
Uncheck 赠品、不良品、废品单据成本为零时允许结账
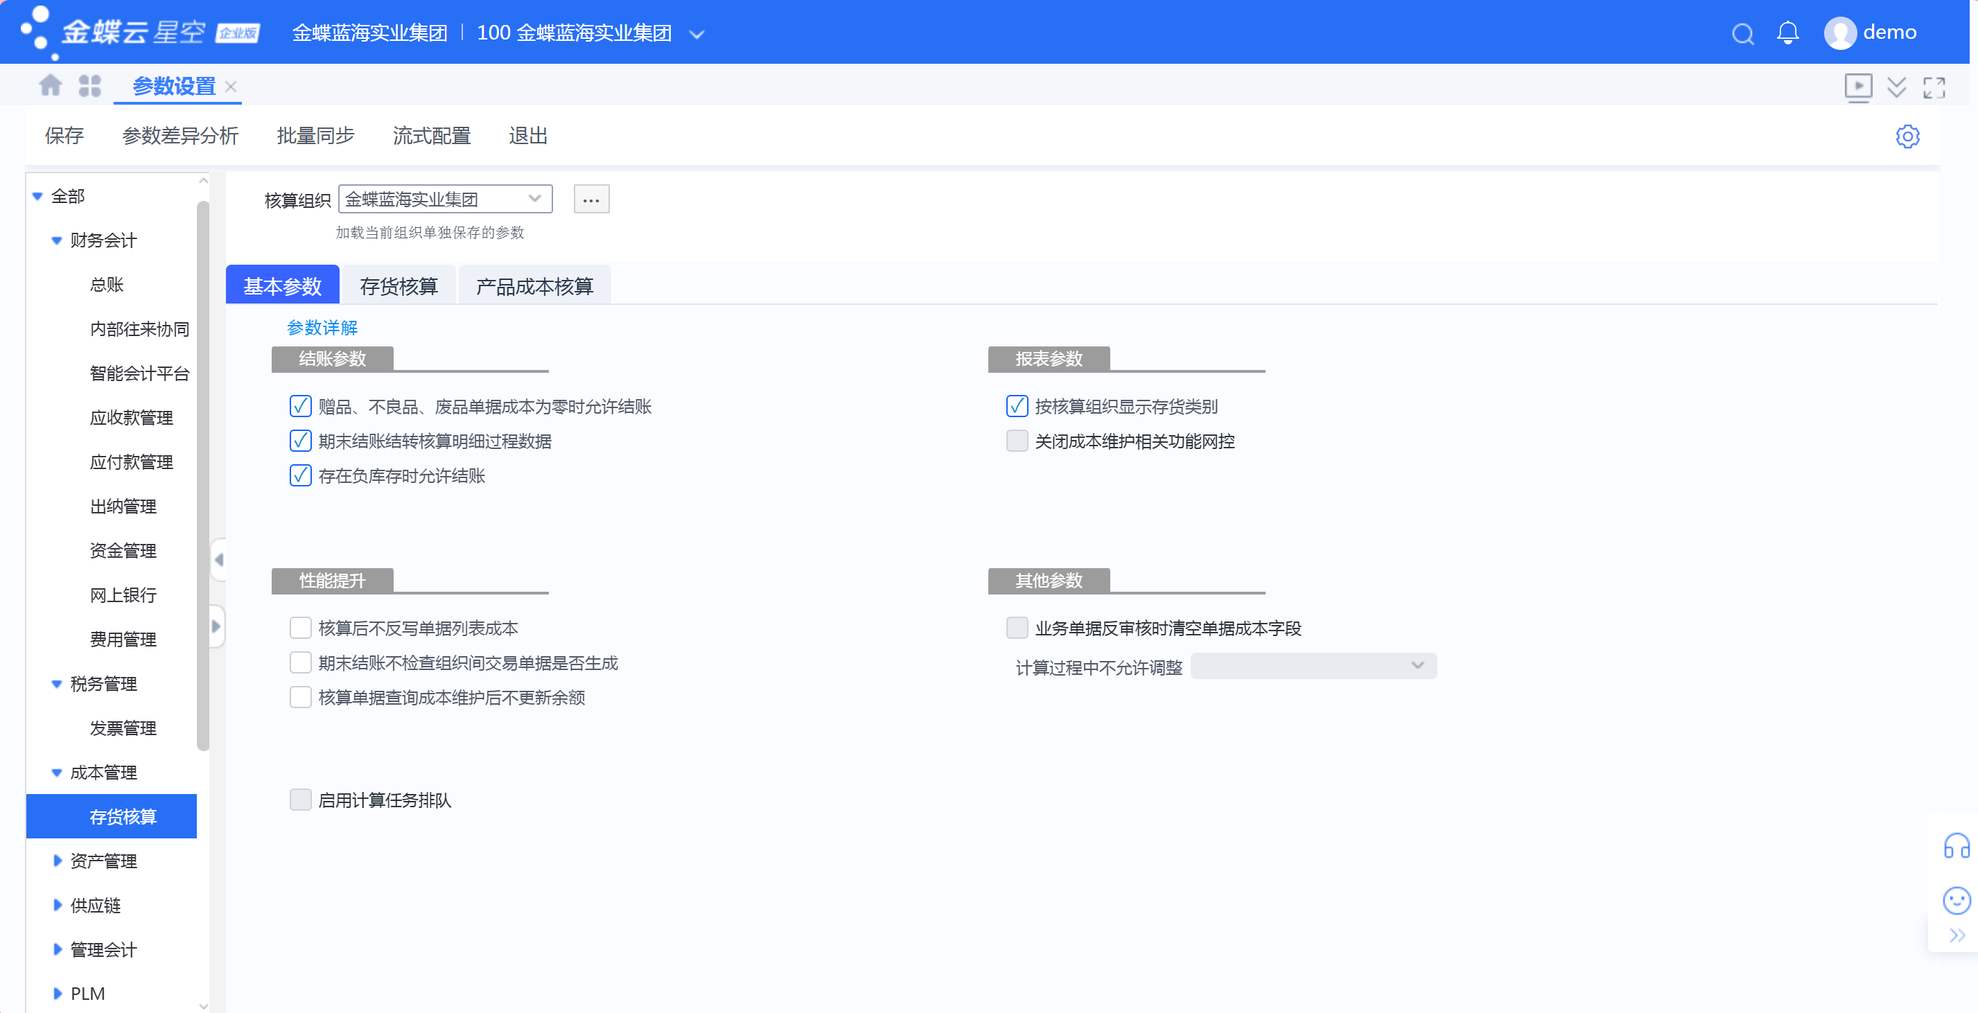300,406
